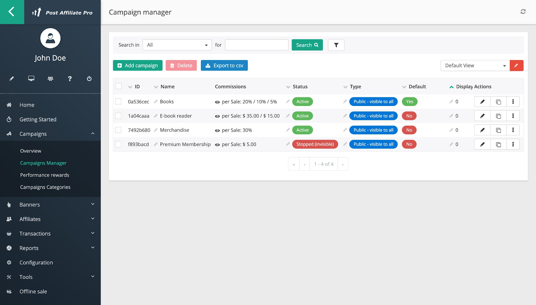Click the red pencil icon beside Default View

[x=516, y=65]
